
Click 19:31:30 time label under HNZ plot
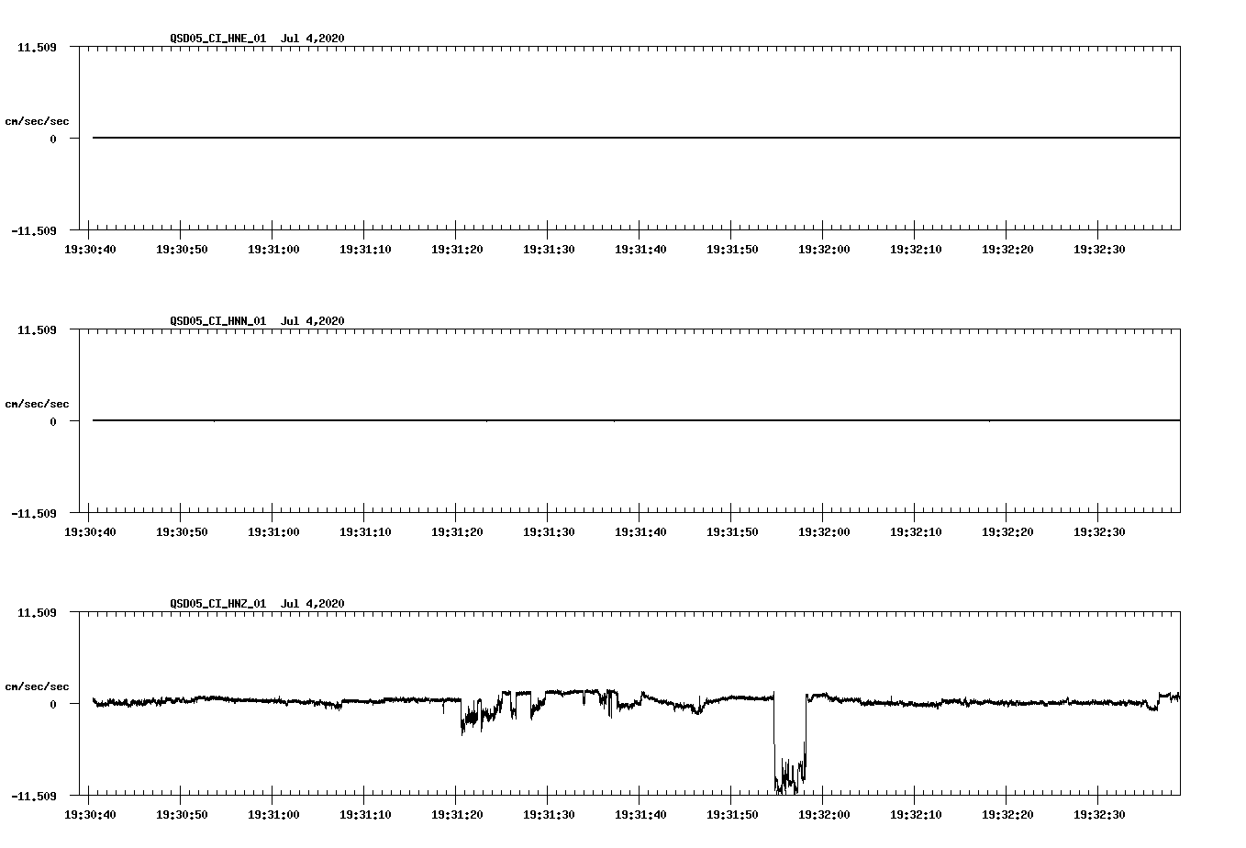tap(549, 815)
